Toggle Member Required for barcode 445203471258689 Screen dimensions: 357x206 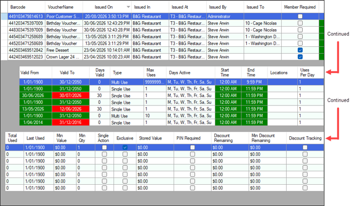click(x=300, y=44)
